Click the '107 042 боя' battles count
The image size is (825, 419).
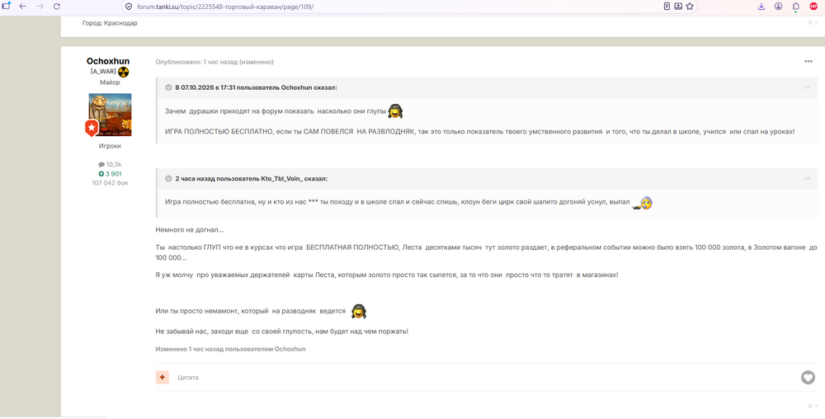110,183
